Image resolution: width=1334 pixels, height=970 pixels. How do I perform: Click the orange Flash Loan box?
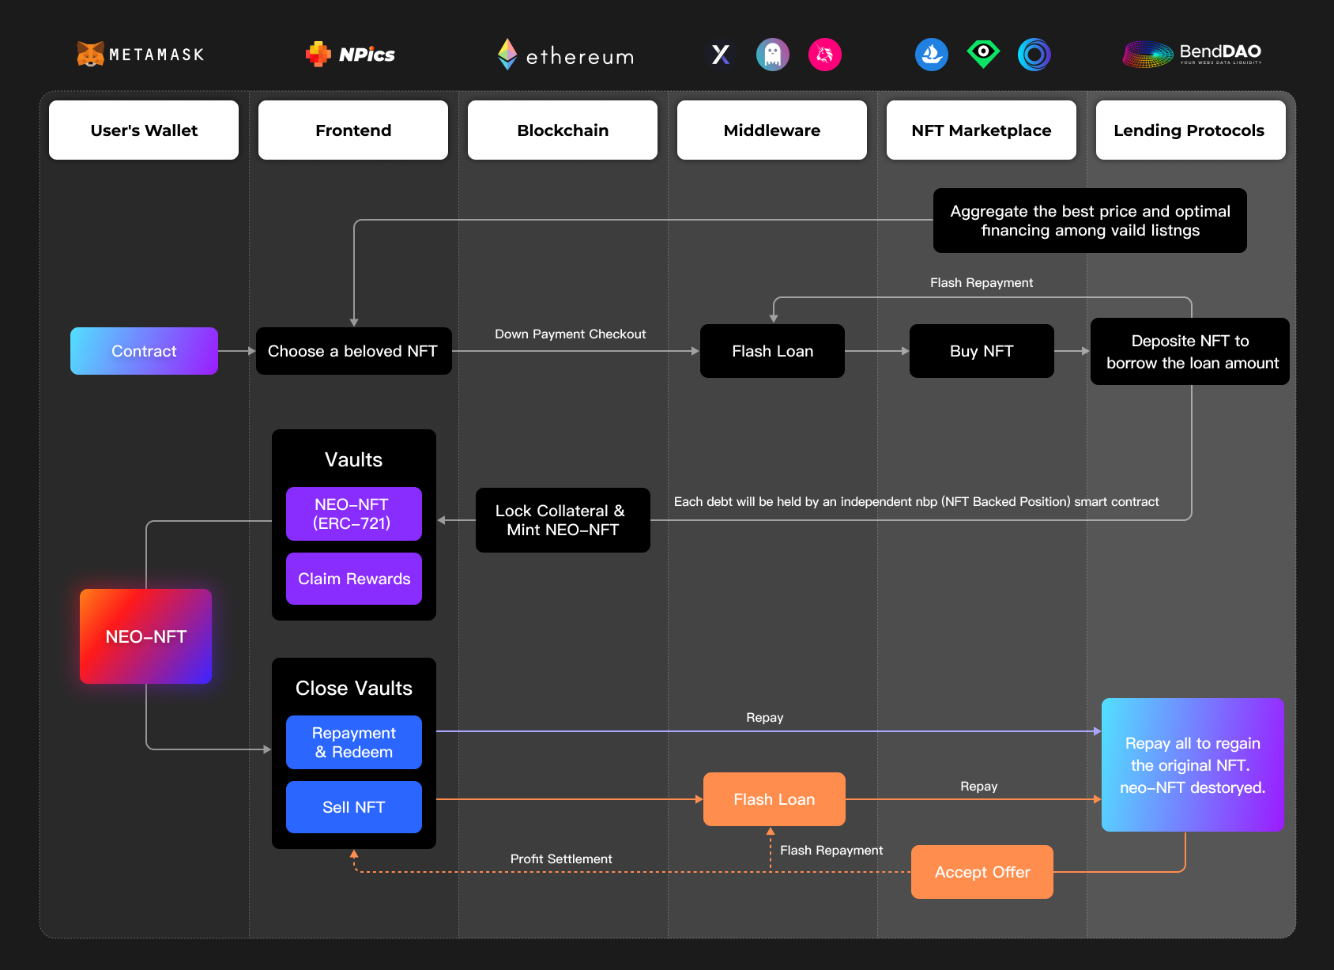click(x=774, y=799)
